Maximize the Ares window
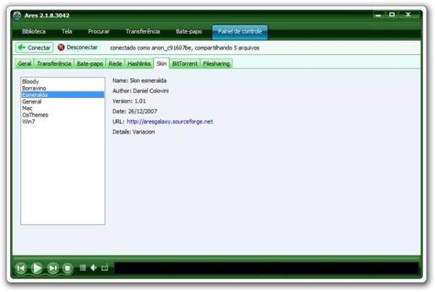Screen dimensions: 435x292 point(392,14)
